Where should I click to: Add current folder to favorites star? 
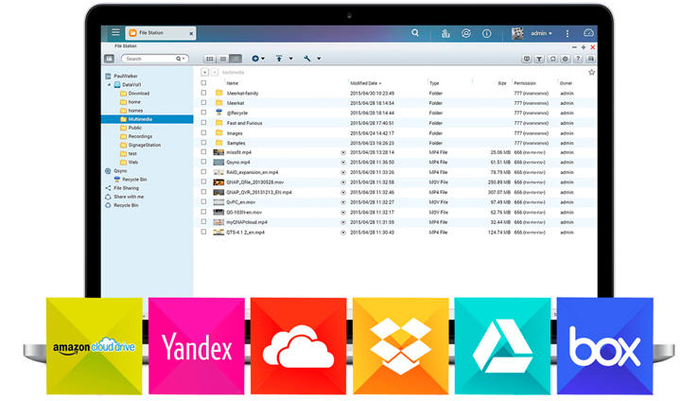pos(592,72)
